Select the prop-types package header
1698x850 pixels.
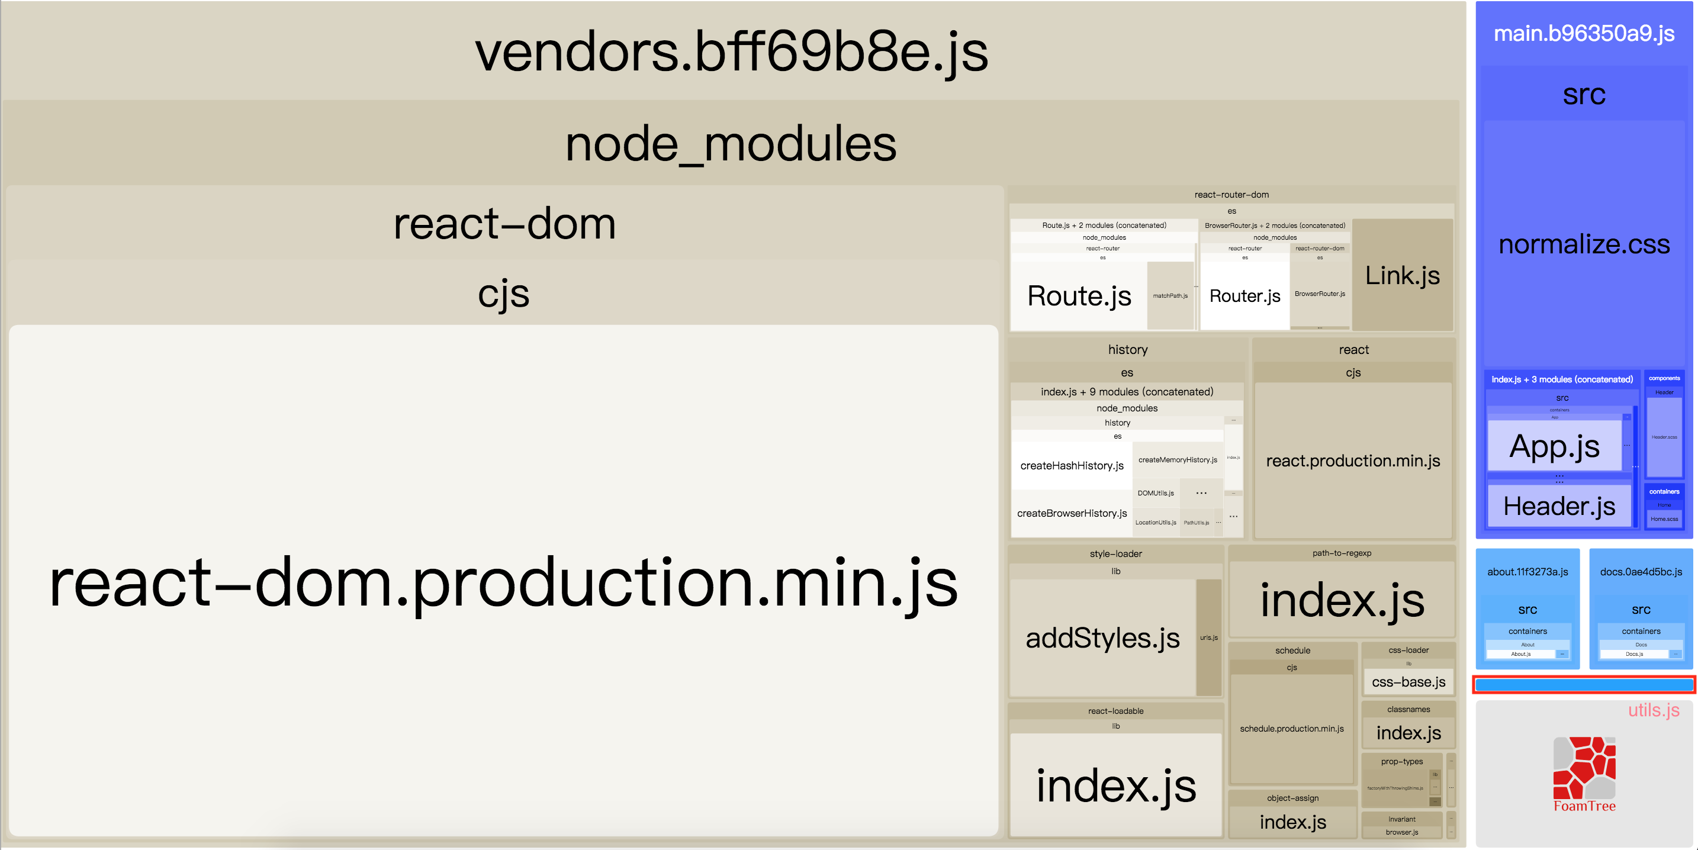click(1401, 761)
